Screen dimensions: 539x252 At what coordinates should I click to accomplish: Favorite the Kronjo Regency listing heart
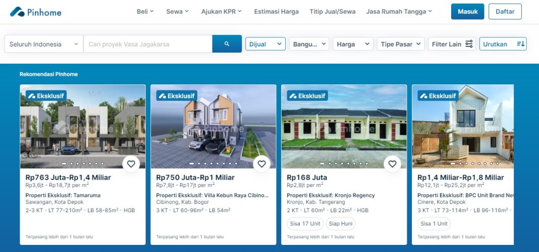[392, 164]
